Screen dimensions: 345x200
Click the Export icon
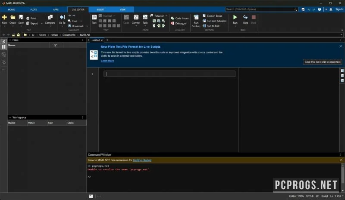28,24
